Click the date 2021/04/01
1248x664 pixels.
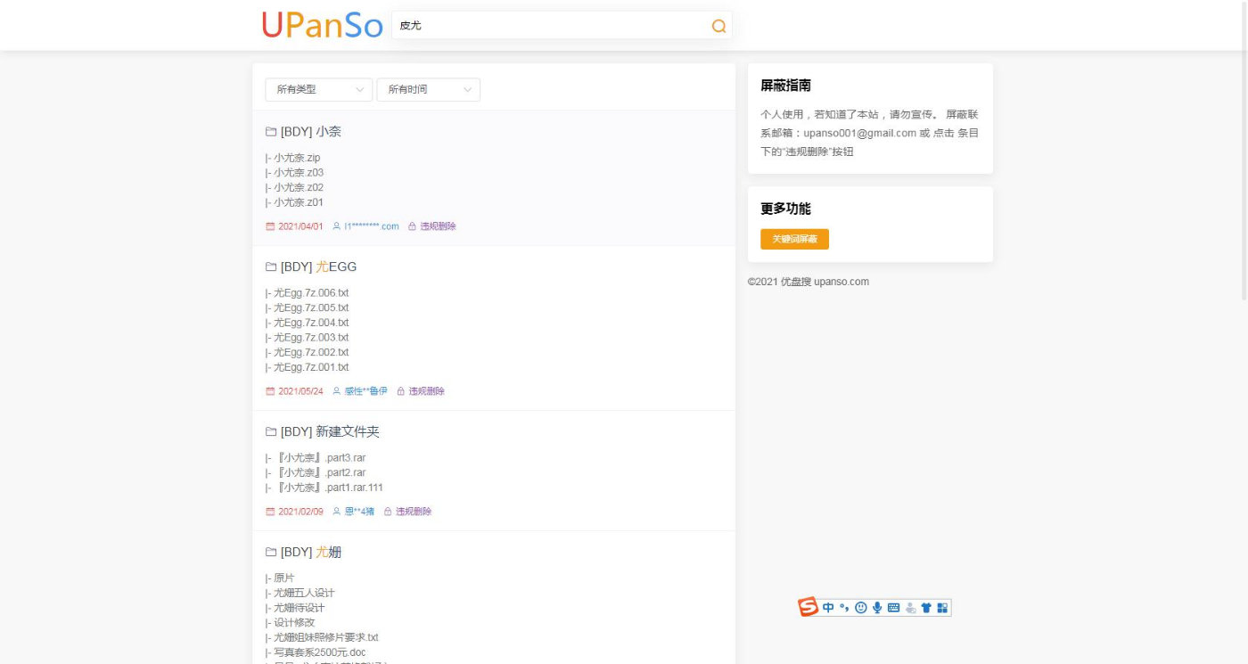300,226
